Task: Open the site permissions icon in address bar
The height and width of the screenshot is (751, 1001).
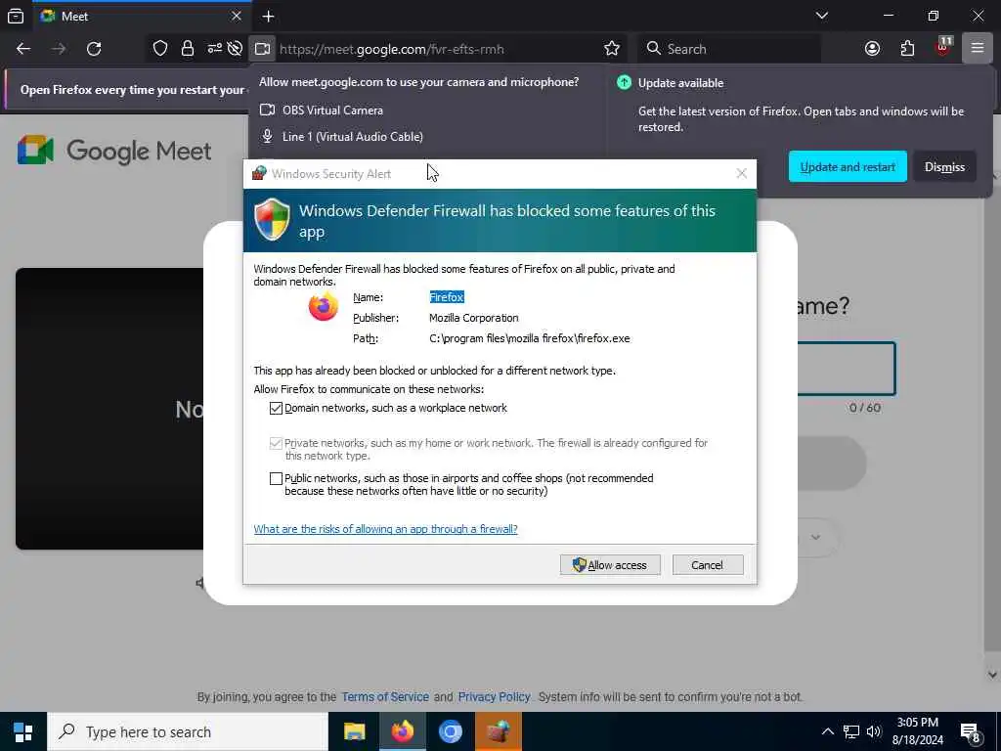Action: [x=214, y=49]
